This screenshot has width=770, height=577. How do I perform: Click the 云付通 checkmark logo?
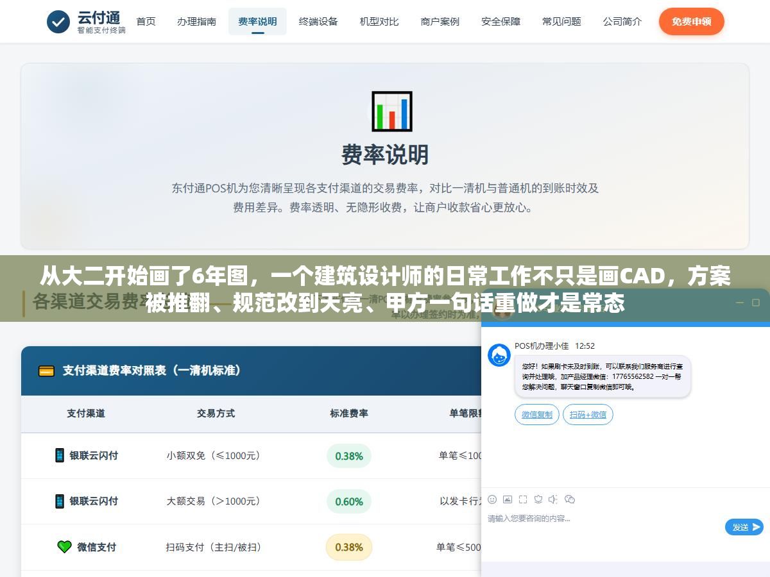(58, 22)
